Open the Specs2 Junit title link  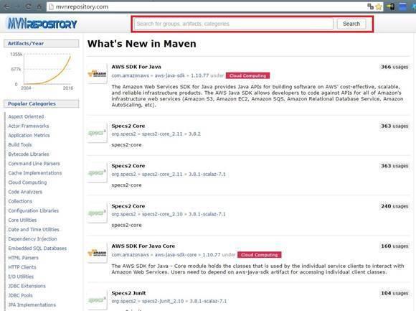(x=128, y=293)
